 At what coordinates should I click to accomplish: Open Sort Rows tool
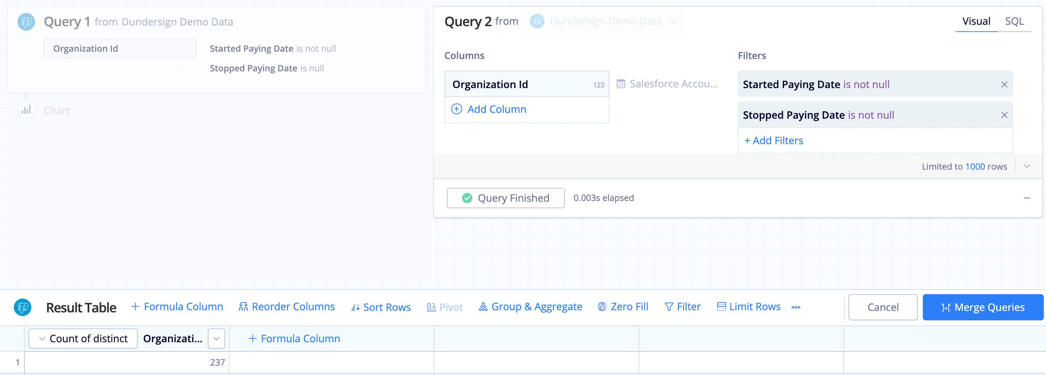coord(381,307)
